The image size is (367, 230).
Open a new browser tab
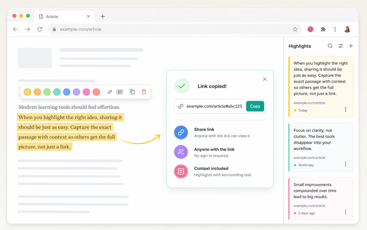103,17
